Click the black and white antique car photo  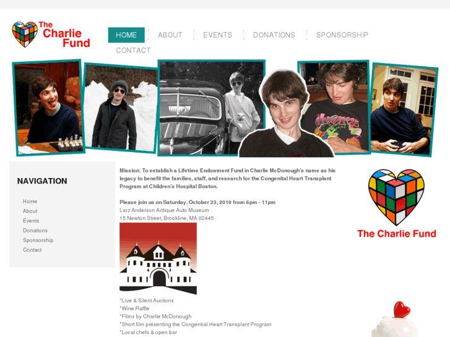click(x=211, y=108)
